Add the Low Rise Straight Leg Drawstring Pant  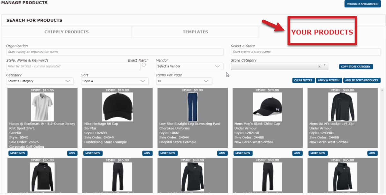222,153
